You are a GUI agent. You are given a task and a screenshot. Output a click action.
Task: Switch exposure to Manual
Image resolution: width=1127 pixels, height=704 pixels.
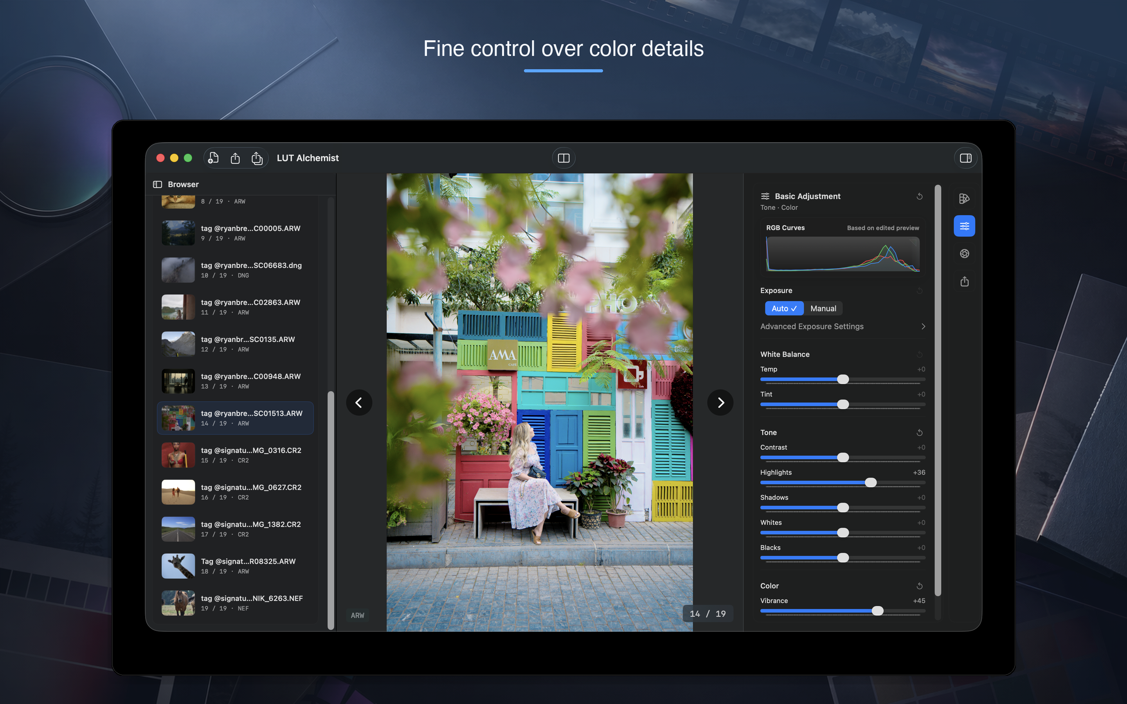point(823,308)
